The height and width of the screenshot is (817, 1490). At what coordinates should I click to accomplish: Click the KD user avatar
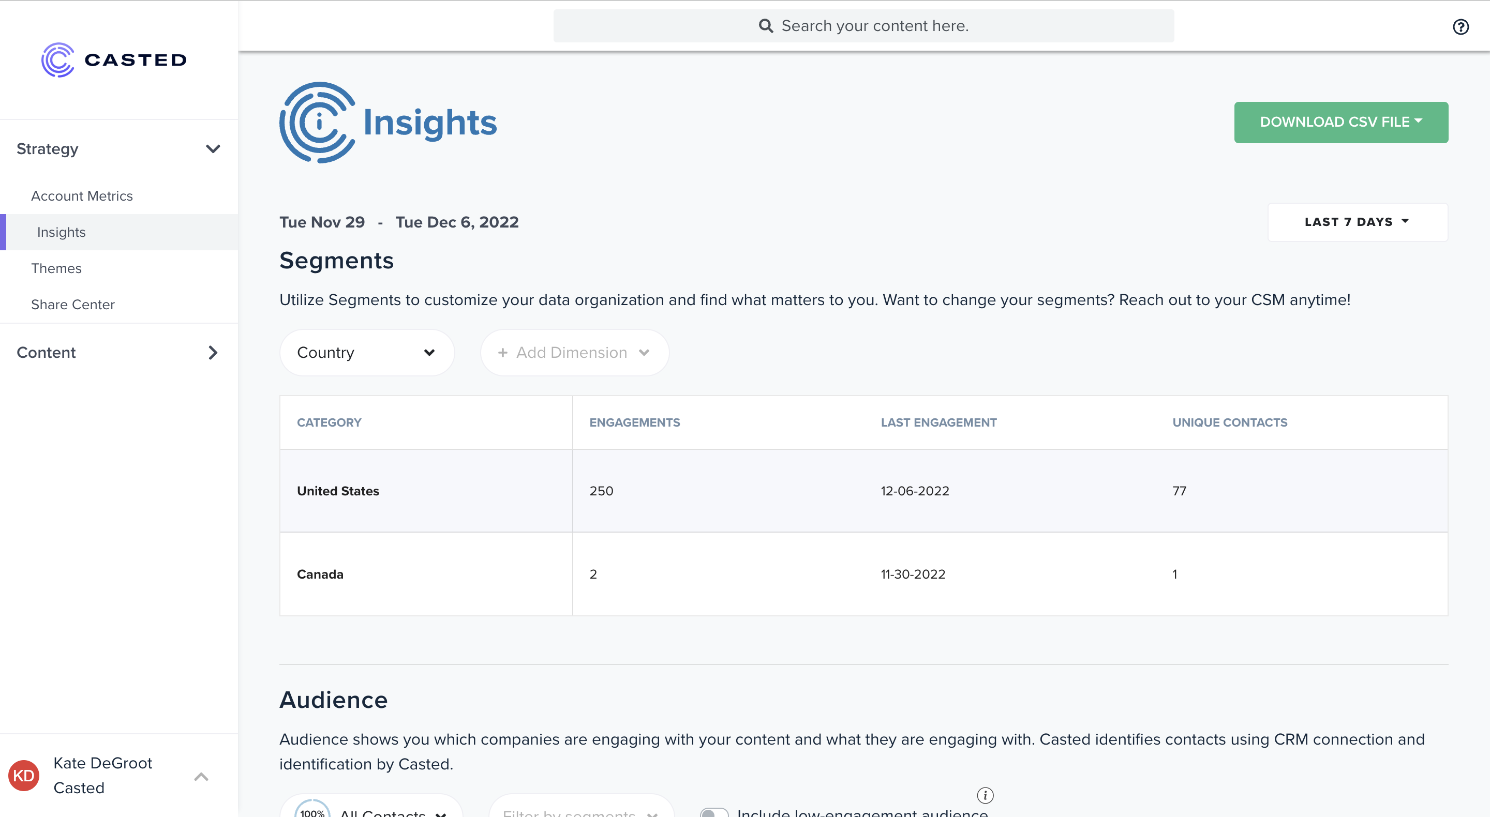[24, 775]
